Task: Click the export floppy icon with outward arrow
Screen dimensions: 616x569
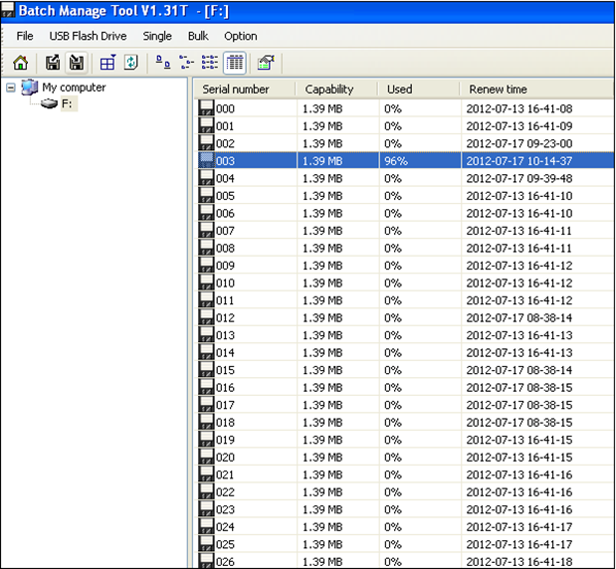Action: (x=53, y=63)
